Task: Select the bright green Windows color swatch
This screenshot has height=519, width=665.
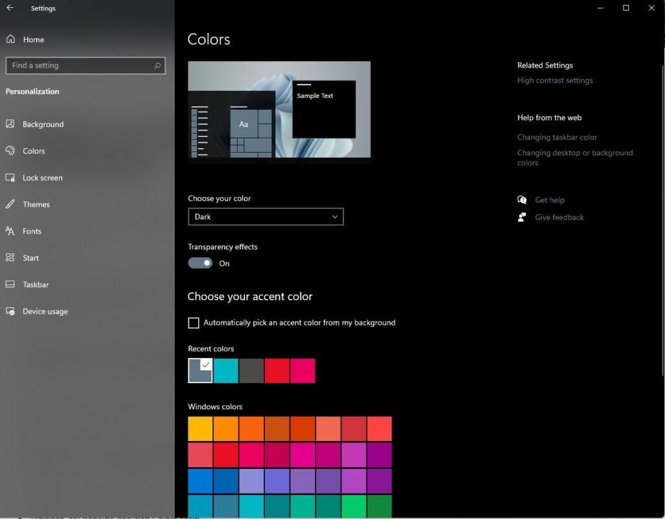Action: click(x=354, y=506)
